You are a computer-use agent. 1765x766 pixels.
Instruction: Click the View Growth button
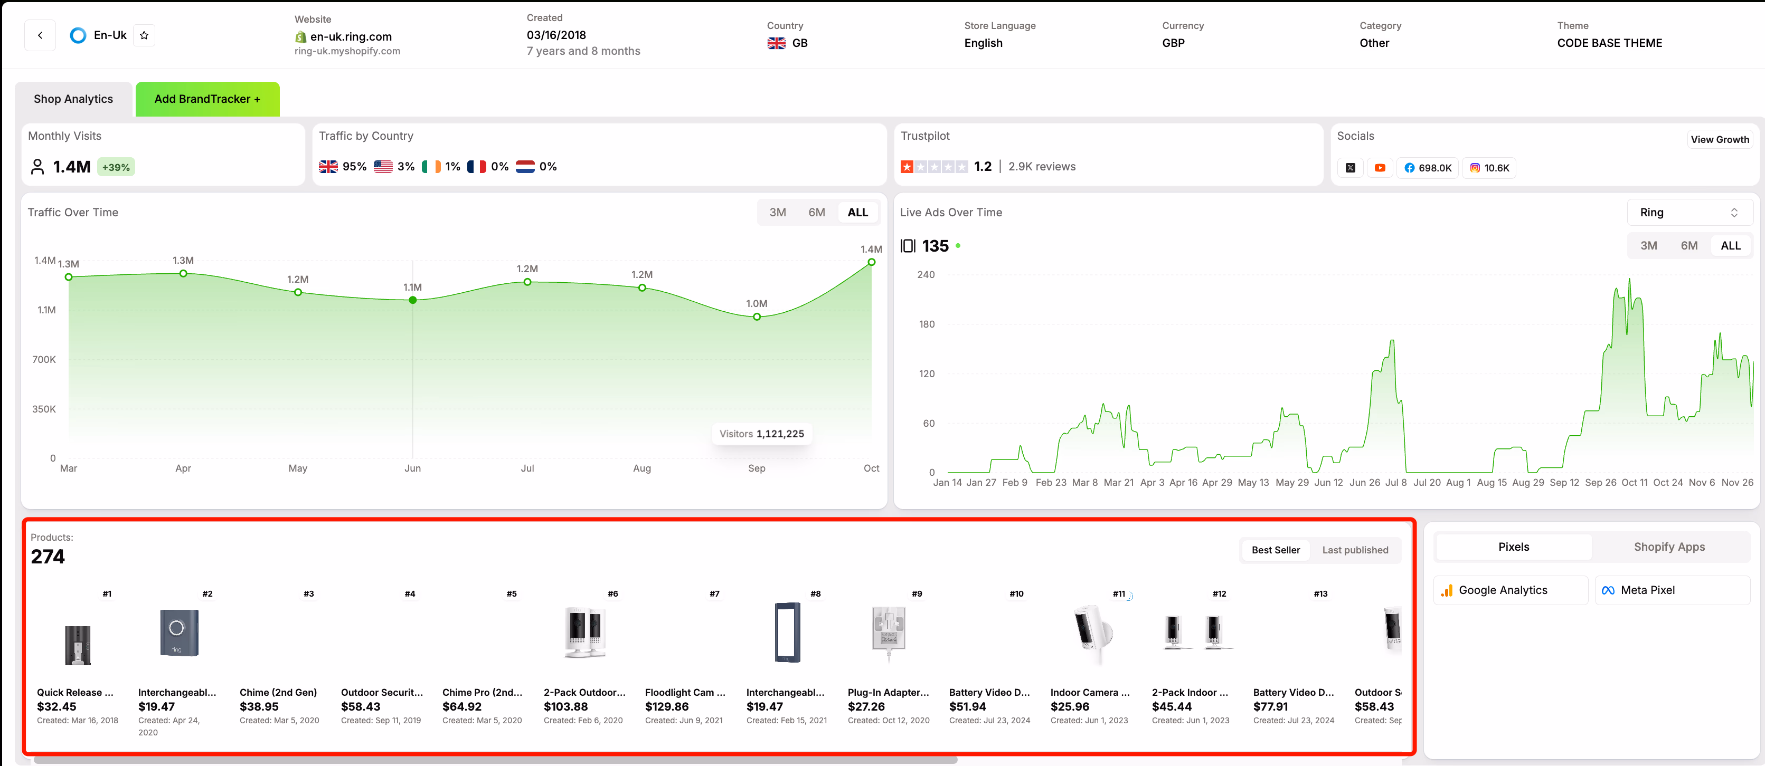click(1721, 139)
